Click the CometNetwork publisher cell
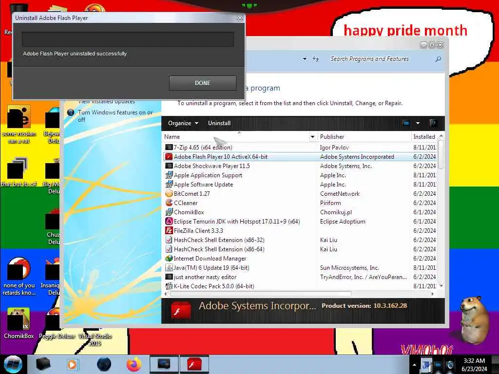 [x=340, y=193]
